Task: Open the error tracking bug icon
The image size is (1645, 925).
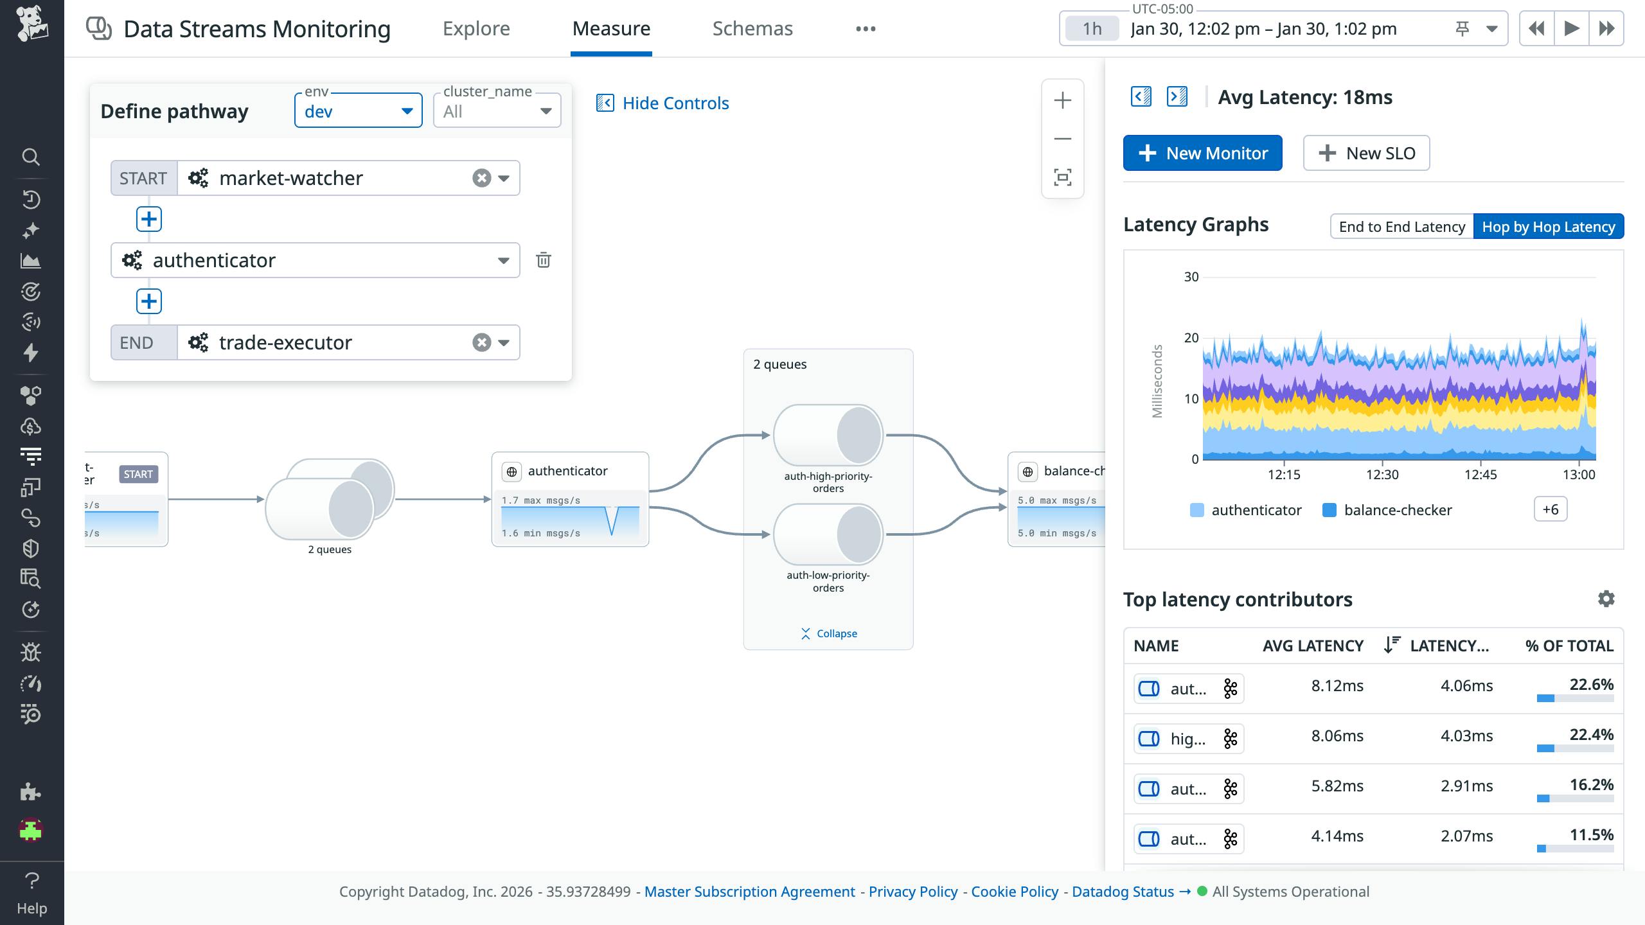Action: [31, 652]
